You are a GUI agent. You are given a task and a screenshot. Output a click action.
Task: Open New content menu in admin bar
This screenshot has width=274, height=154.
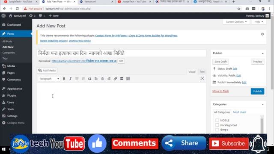click(x=54, y=16)
